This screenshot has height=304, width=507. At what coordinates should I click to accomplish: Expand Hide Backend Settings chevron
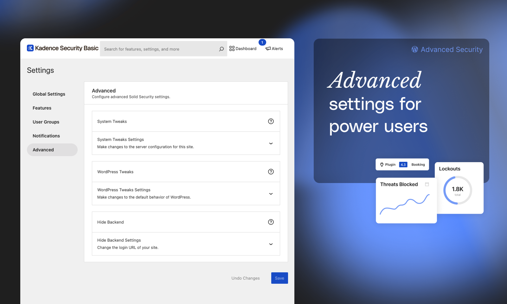click(x=271, y=244)
